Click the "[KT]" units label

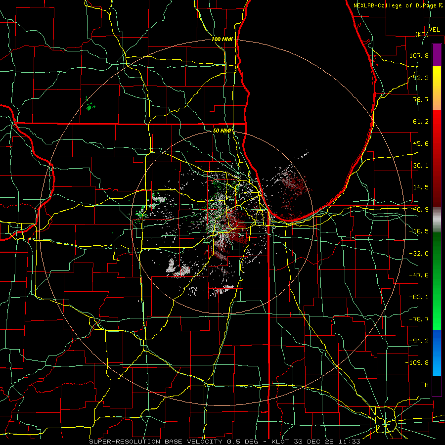tap(422, 34)
